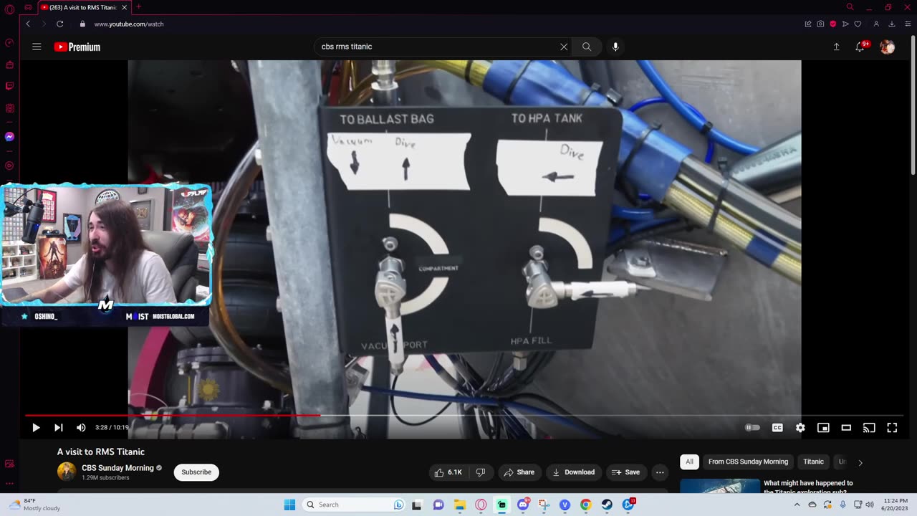Viewport: 917px width, 516px height.
Task: Select 'From CBS Sunday Morning' chip
Action: [x=748, y=462]
